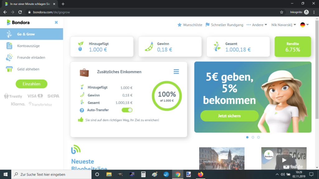Click the Inkognito profile icon

click(307, 12)
